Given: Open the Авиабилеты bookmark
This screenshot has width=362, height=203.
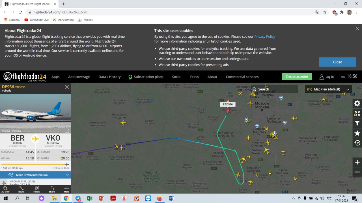Looking at the screenshot, I should 63,20.
